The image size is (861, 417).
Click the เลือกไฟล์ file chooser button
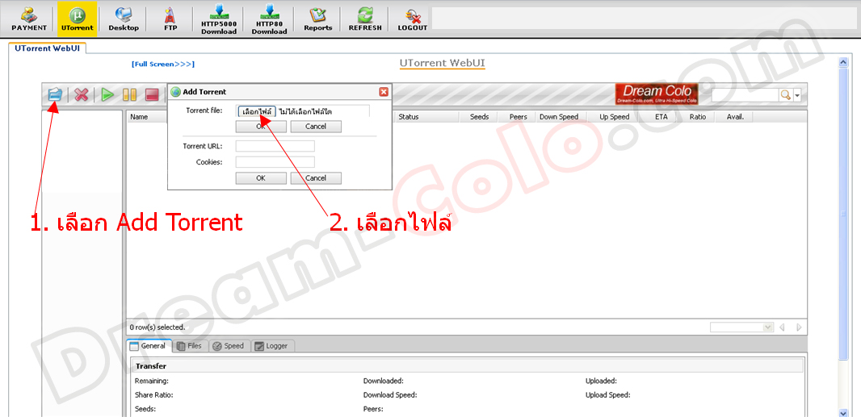(257, 111)
